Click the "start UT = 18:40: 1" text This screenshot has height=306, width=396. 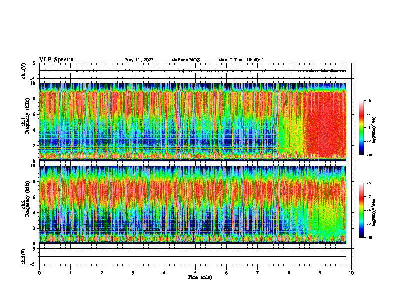tap(241, 60)
